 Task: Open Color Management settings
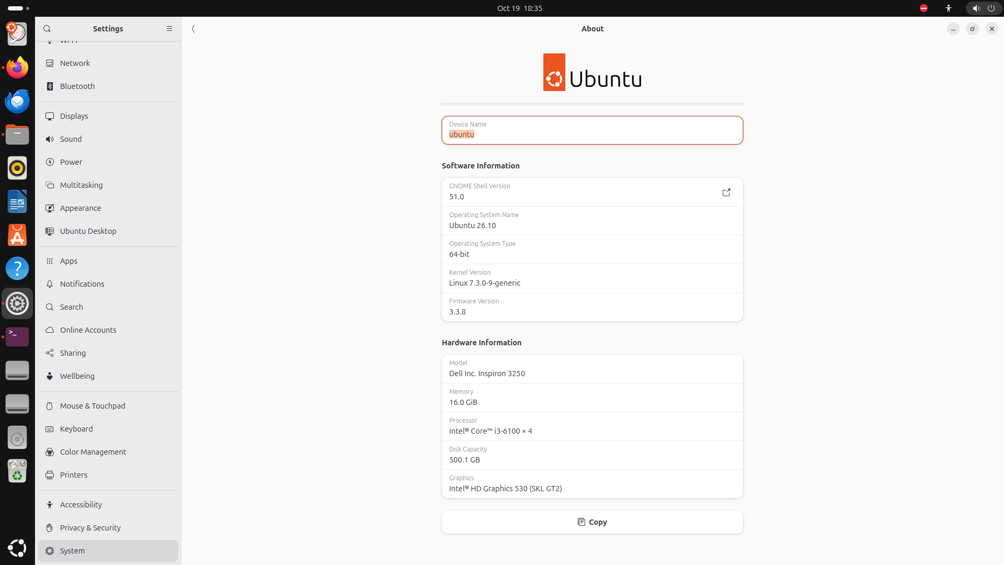click(x=108, y=452)
